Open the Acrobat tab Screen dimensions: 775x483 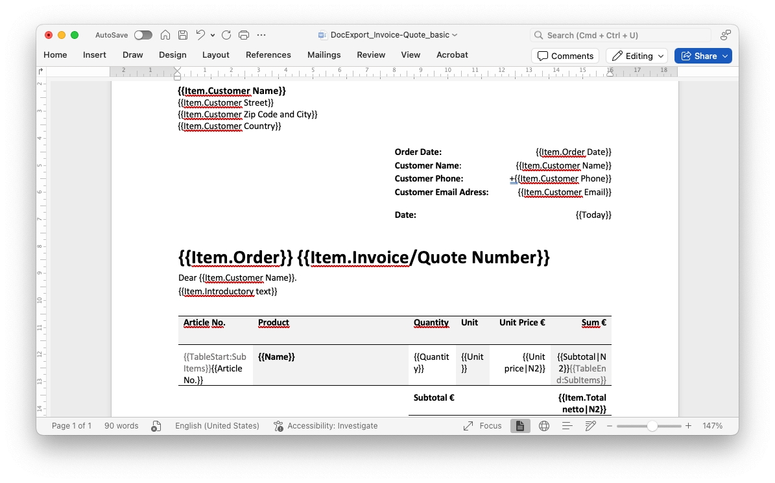(x=452, y=55)
